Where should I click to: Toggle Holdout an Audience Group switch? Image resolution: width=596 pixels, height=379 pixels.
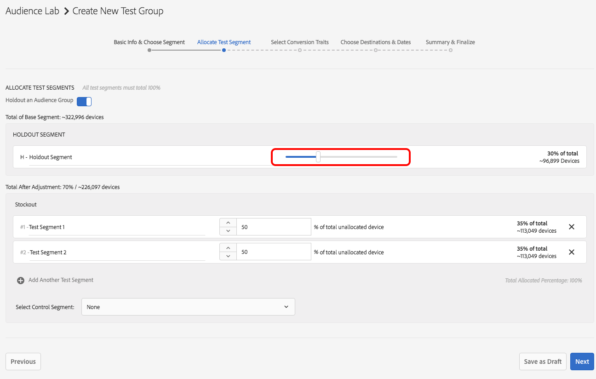[84, 101]
